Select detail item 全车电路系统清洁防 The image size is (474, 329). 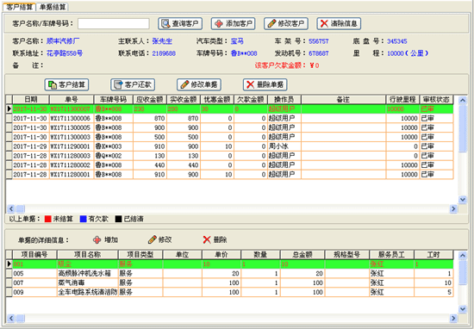tap(88, 293)
